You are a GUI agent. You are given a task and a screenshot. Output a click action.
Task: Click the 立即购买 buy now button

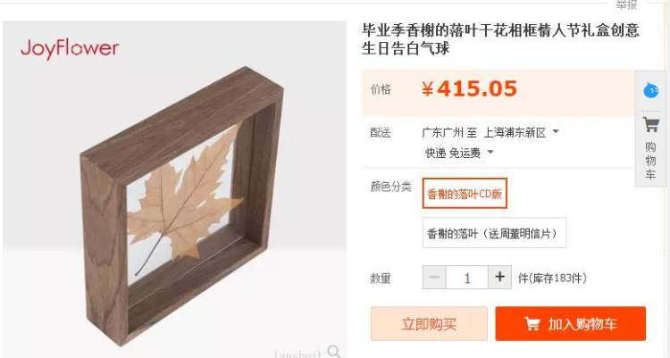429,324
